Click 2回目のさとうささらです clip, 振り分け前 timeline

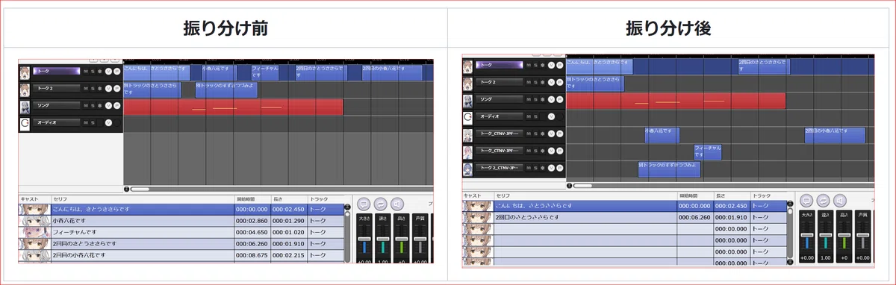pyautogui.click(x=320, y=72)
